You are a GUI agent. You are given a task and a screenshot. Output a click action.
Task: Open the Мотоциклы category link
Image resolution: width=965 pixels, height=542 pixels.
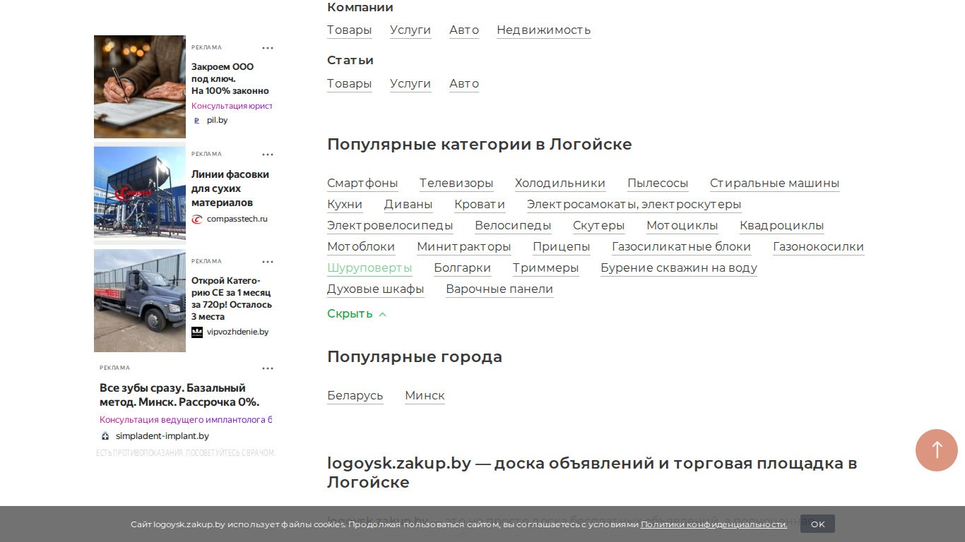pos(682,226)
